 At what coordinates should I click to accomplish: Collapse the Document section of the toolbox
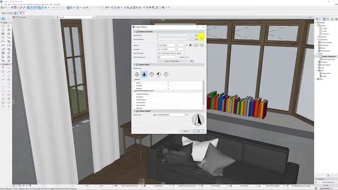click(1, 64)
